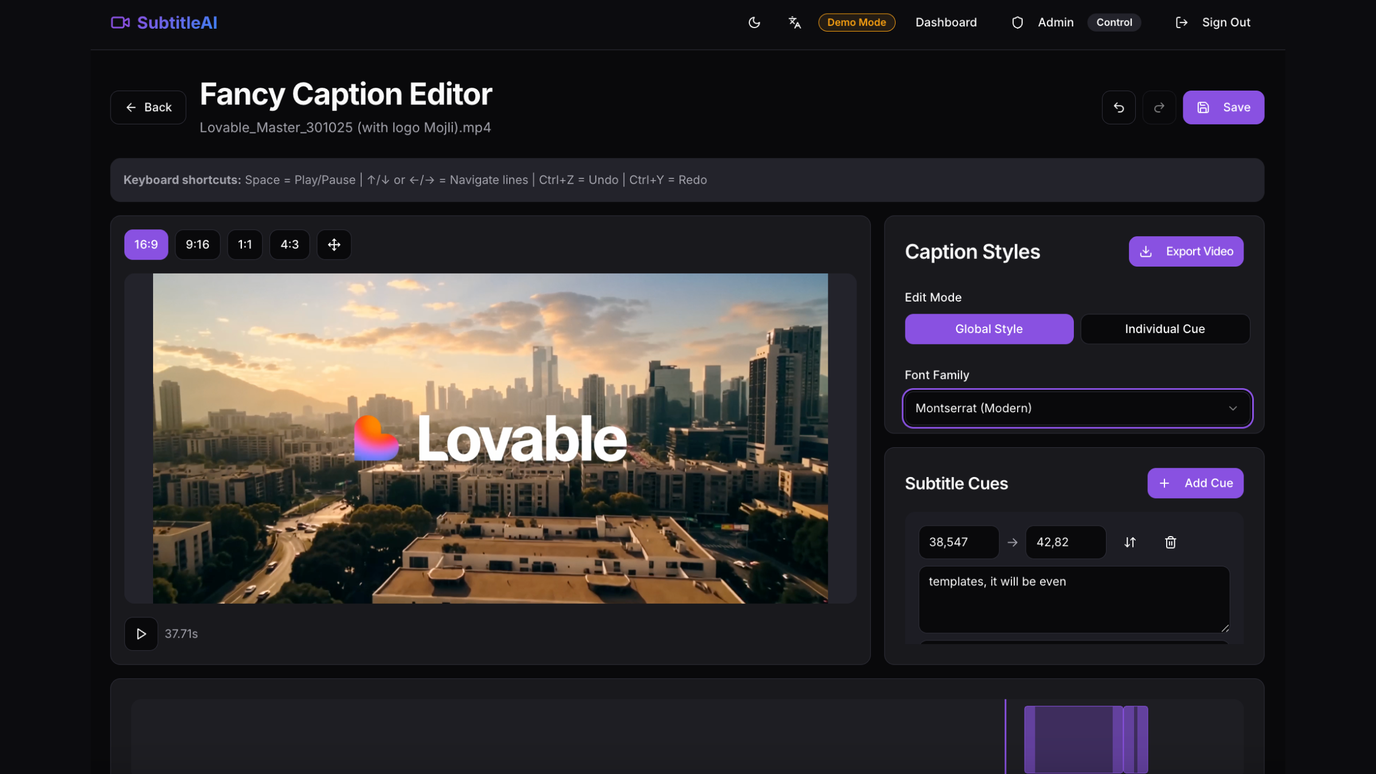Open the language translation icon
Screen dimensions: 1376x774
tap(794, 22)
